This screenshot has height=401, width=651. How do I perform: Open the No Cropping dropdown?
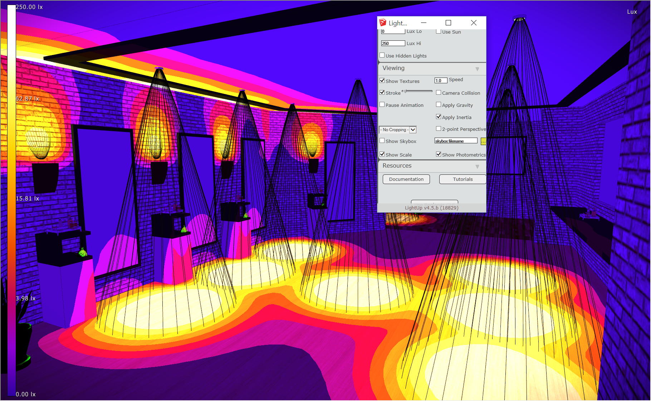[x=413, y=130]
